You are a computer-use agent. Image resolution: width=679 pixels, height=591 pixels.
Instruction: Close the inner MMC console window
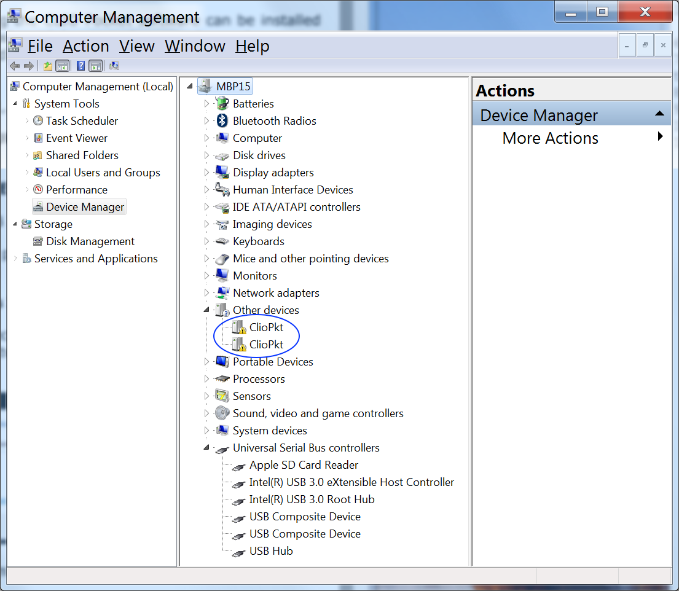coord(663,45)
